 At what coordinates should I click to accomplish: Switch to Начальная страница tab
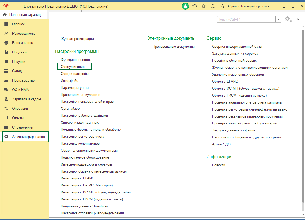pyautogui.click(x=24, y=14)
